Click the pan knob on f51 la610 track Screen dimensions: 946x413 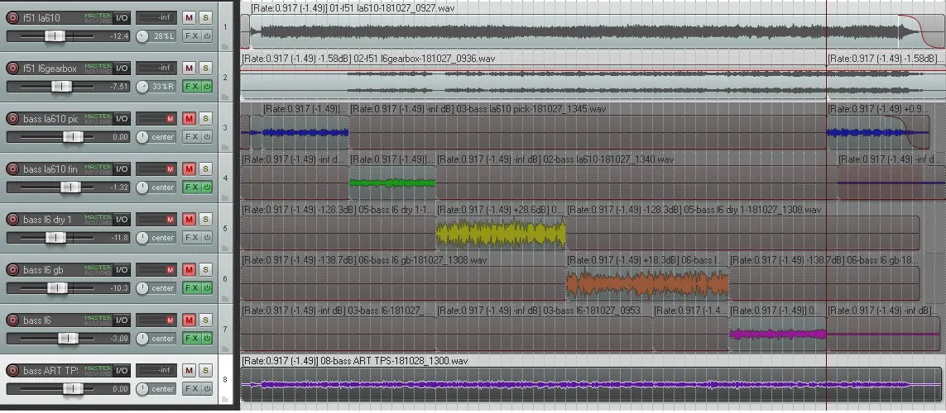[x=142, y=36]
